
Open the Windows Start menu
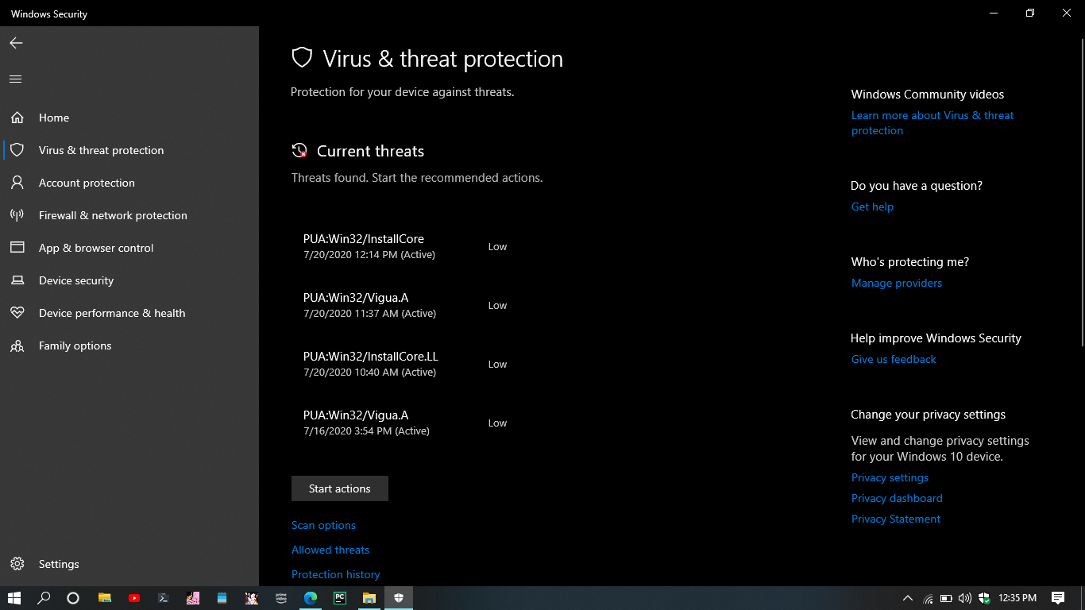click(x=14, y=598)
